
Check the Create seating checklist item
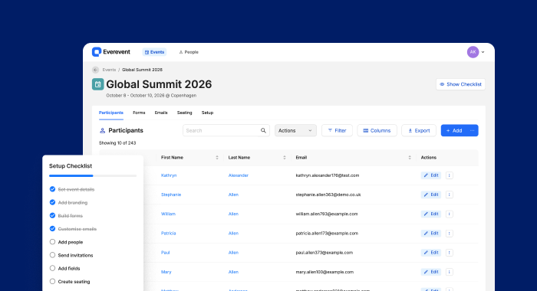click(52, 281)
